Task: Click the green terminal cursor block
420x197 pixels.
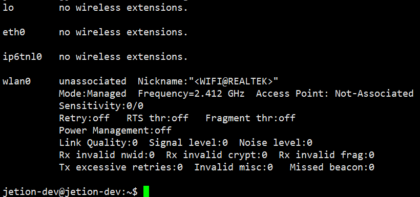Action: [146, 191]
